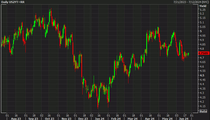
Task: Select the 4.25 yield axis value
Action: [x=203, y=97]
